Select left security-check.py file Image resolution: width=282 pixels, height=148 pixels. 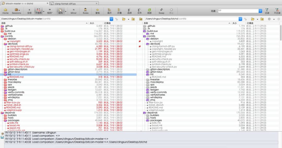(19, 59)
